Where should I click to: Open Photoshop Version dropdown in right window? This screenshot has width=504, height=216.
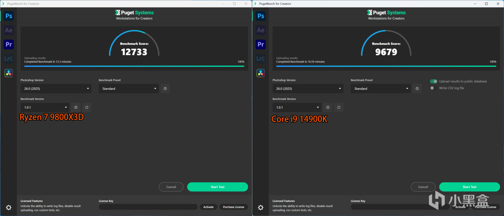click(x=308, y=89)
